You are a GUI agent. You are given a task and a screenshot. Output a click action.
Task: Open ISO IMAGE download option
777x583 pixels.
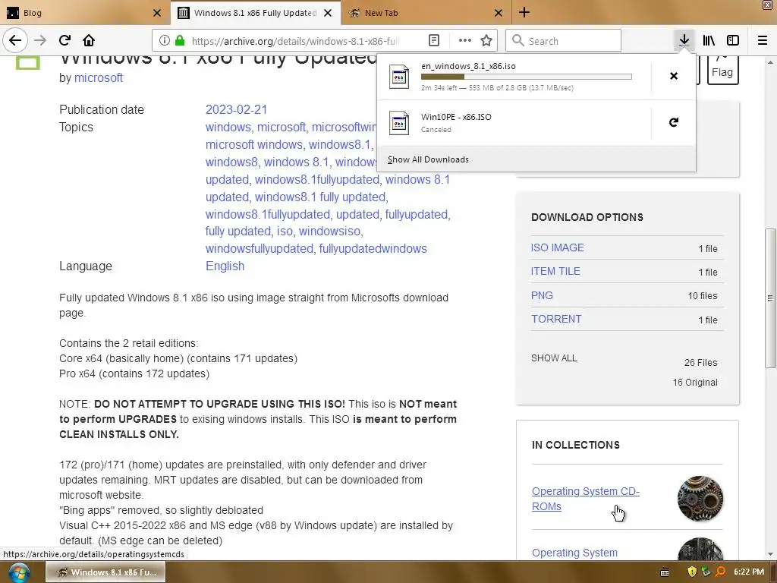pos(558,248)
